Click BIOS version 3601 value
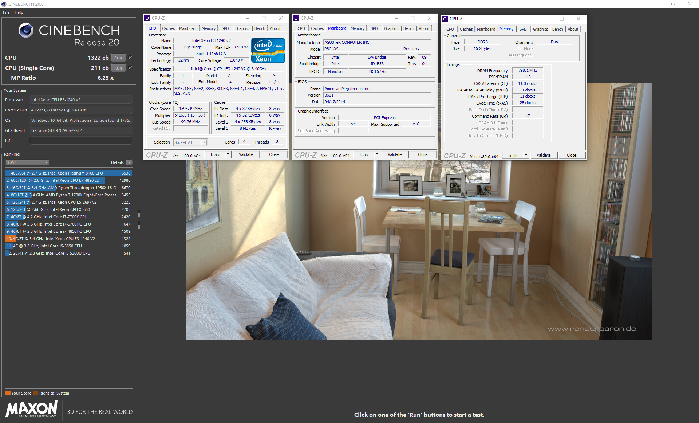Screen dimensions: 699x423 [377, 95]
